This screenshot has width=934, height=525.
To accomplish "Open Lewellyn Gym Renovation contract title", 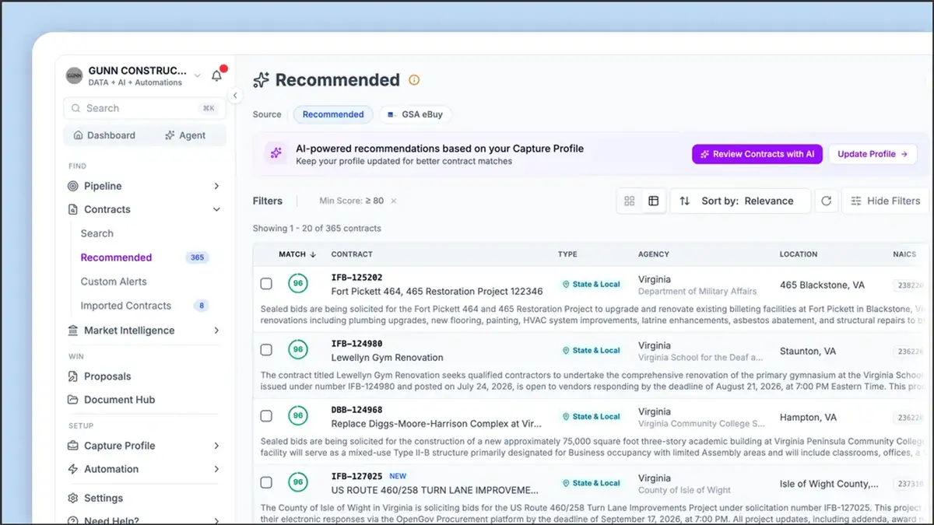I will pos(388,358).
